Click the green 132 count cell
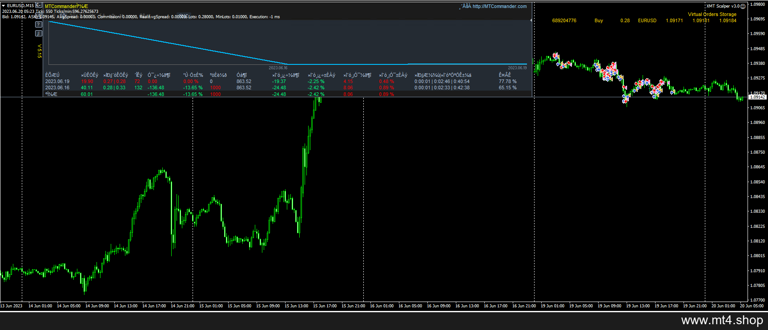Screen dimensions: 768x330 pyautogui.click(x=138, y=87)
